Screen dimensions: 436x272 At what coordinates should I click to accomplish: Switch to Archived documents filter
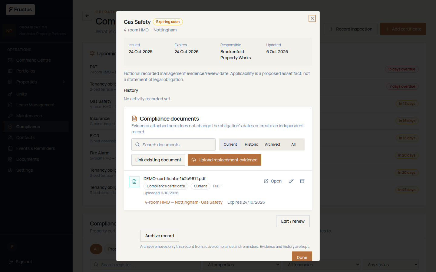tap(272, 144)
